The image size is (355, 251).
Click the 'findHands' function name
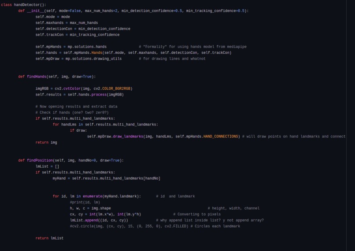click(37, 77)
